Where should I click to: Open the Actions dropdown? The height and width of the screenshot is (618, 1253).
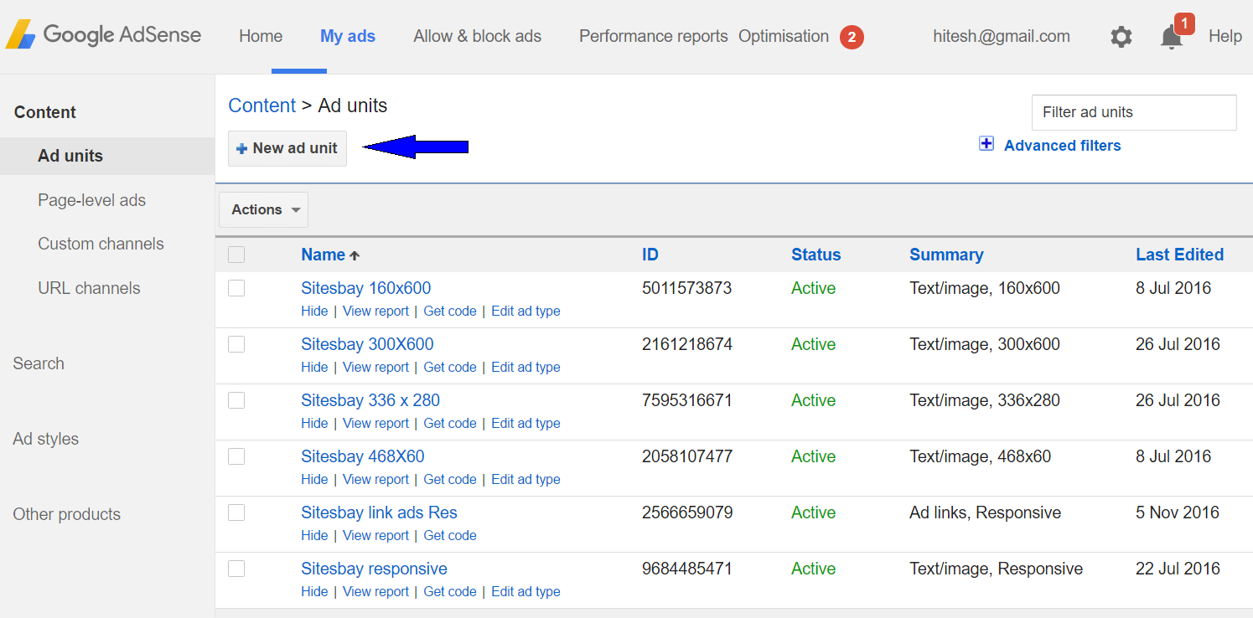pos(263,209)
